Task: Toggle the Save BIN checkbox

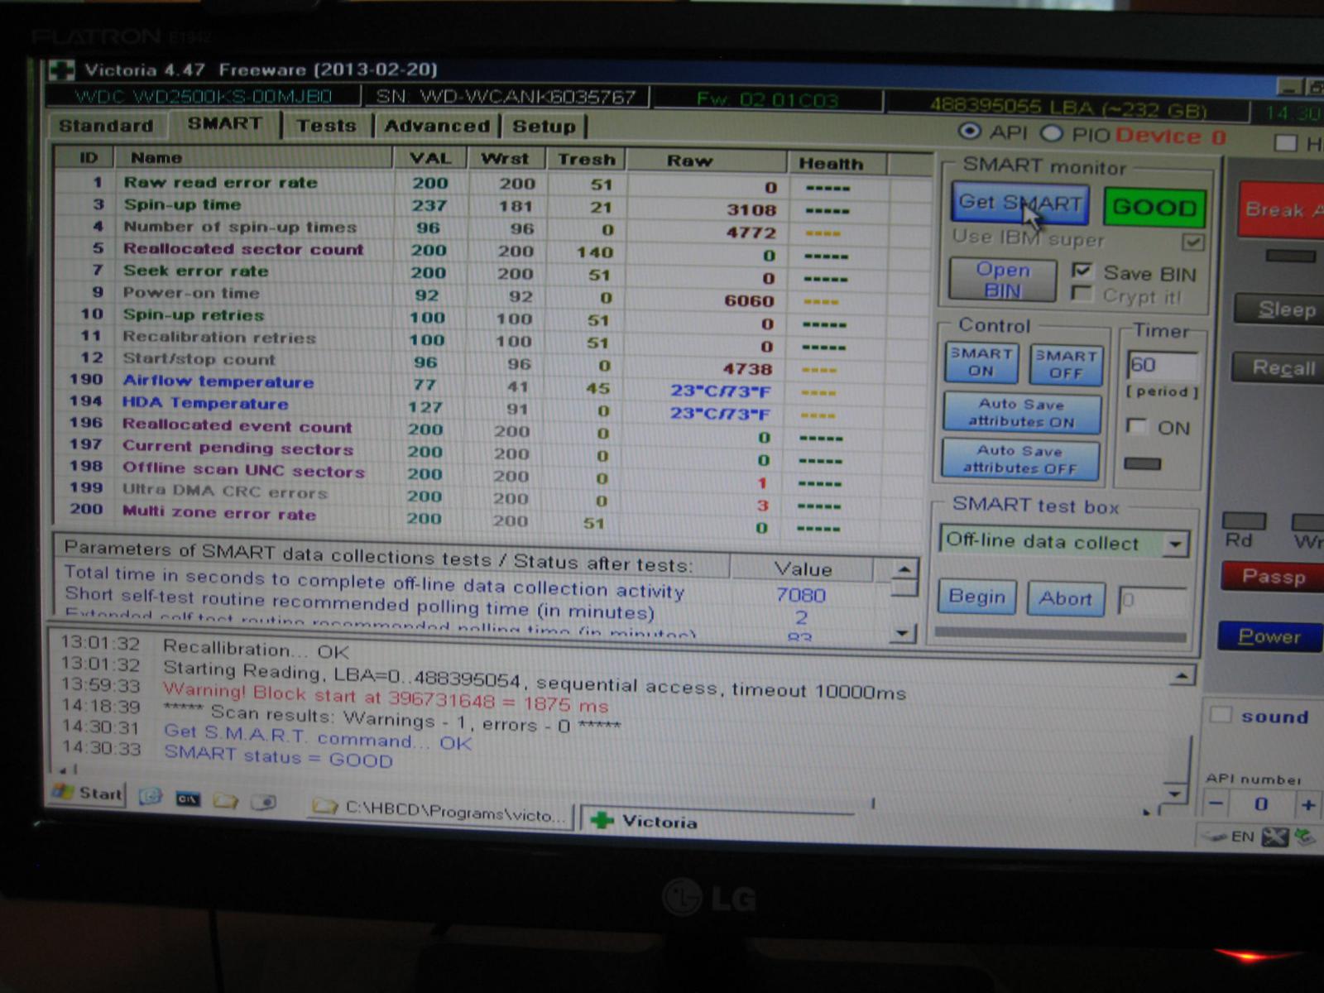Action: pos(1082,271)
